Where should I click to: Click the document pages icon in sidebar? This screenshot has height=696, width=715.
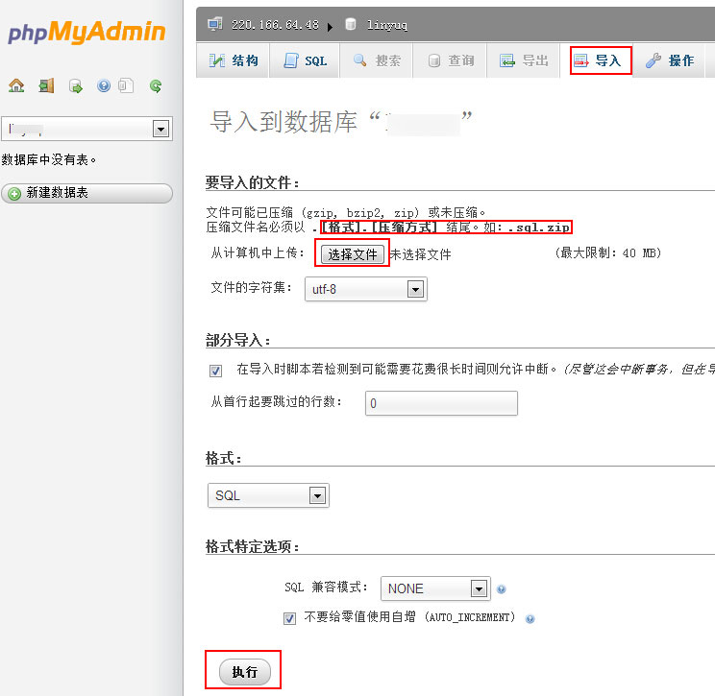126,85
